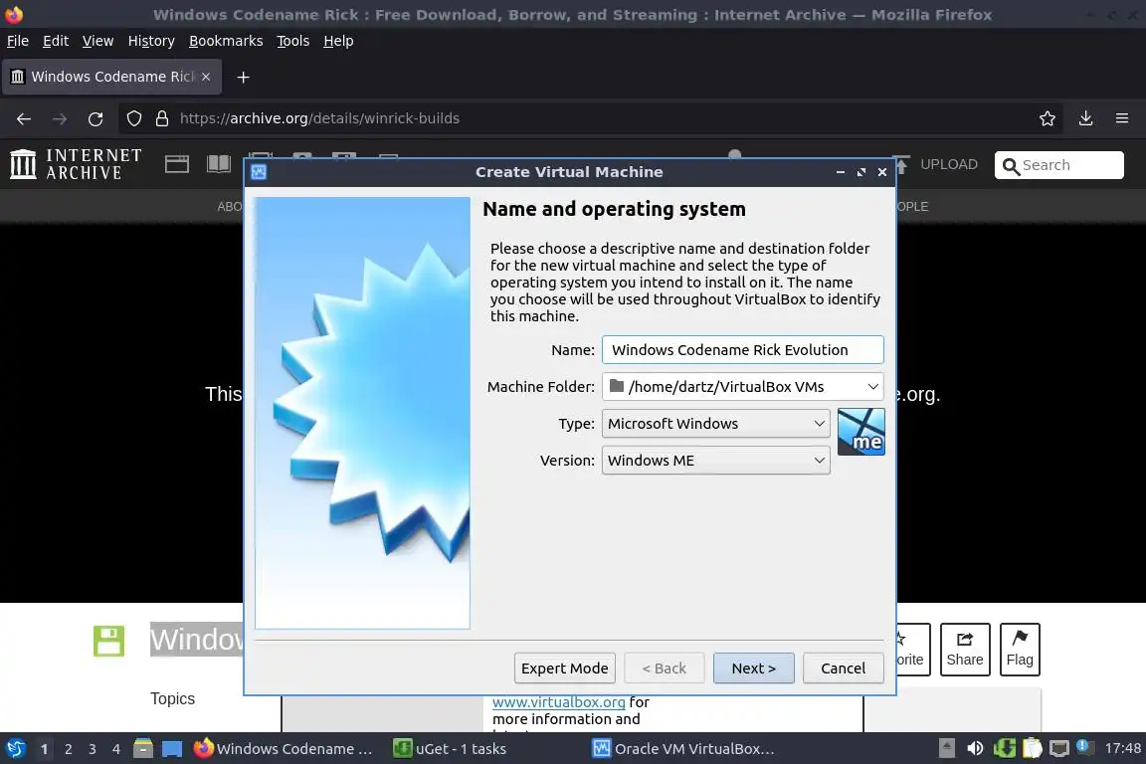The width and height of the screenshot is (1146, 764).
Task: Cancel the Create Virtual Machine wizard
Action: 843,668
